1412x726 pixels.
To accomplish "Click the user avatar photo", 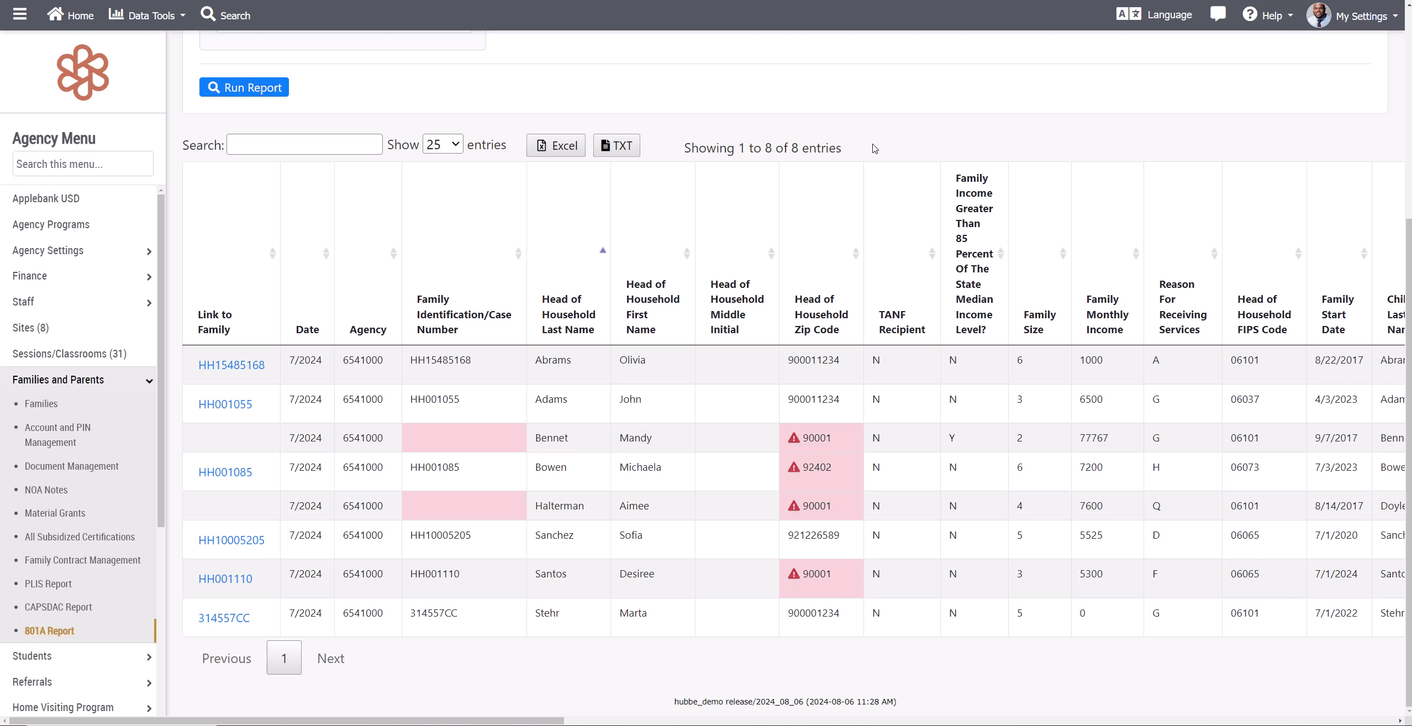I will (1318, 15).
